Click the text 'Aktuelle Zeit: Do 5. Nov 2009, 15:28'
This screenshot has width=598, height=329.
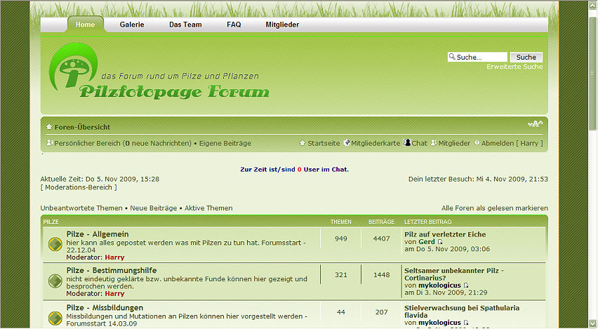(100, 179)
